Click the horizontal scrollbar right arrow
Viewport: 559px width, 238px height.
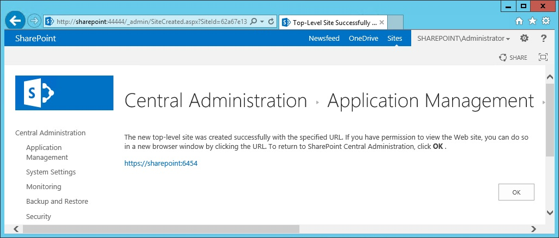point(534,229)
